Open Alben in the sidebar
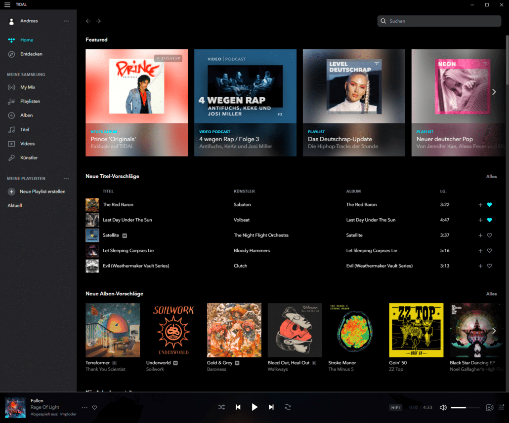 pyautogui.click(x=26, y=115)
